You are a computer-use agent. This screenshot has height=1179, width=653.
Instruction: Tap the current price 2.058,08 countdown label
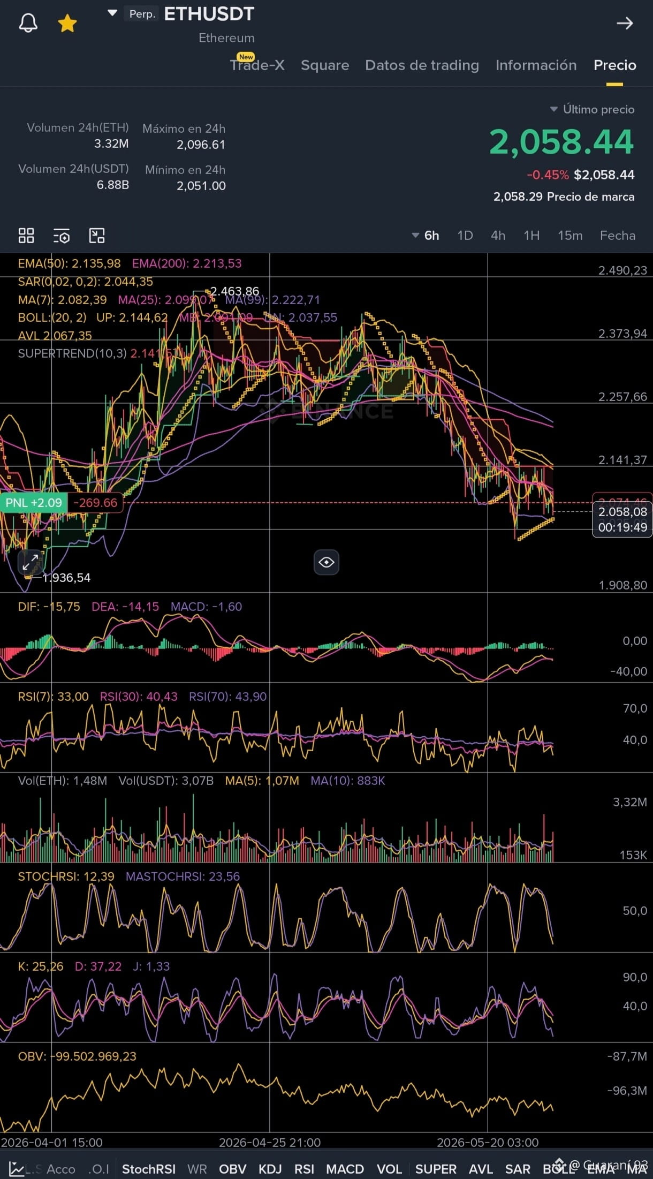pos(622,519)
